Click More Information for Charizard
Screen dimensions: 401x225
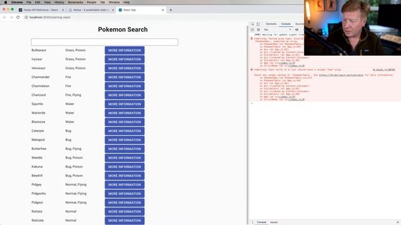pos(125,95)
